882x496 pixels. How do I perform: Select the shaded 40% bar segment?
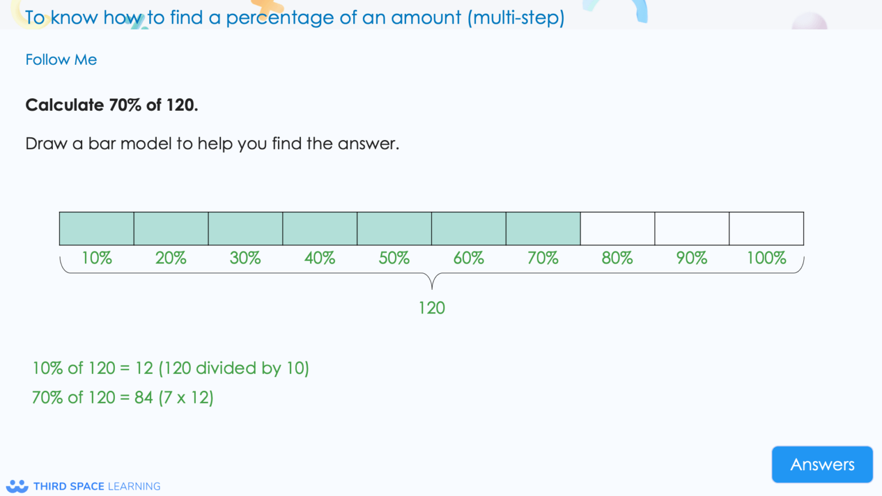click(x=319, y=228)
